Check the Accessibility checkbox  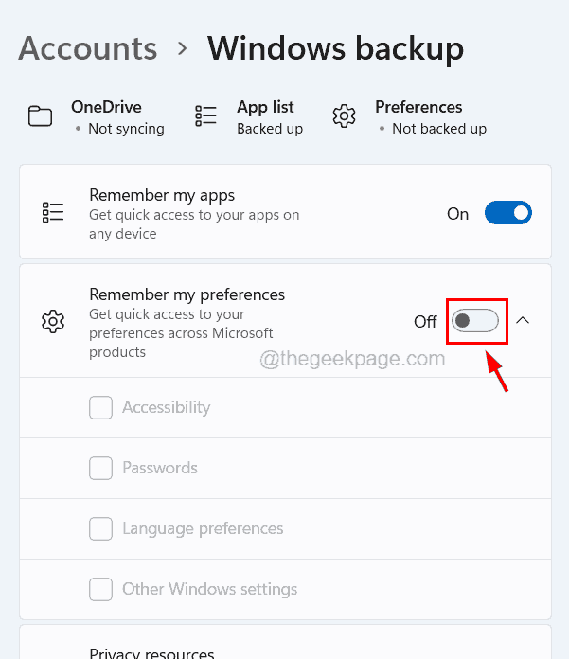pos(101,408)
